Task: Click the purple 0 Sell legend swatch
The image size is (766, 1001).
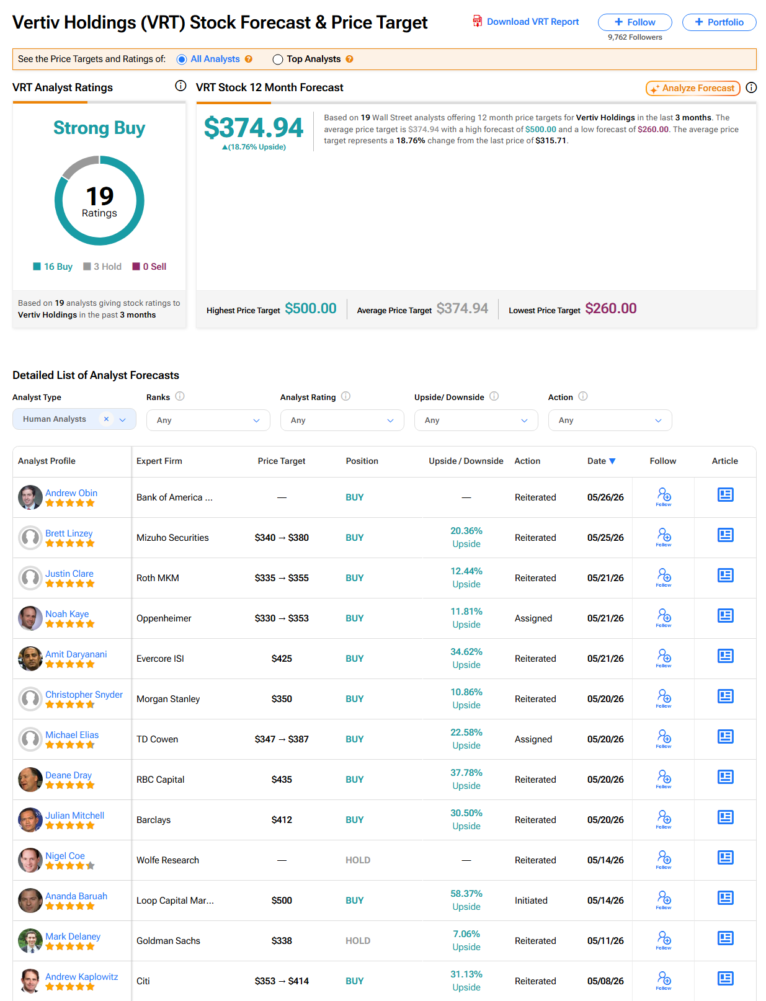Action: click(136, 267)
